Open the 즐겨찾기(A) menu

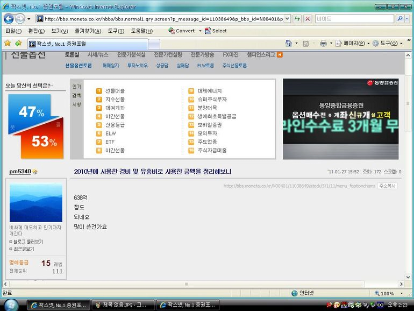coord(88,31)
